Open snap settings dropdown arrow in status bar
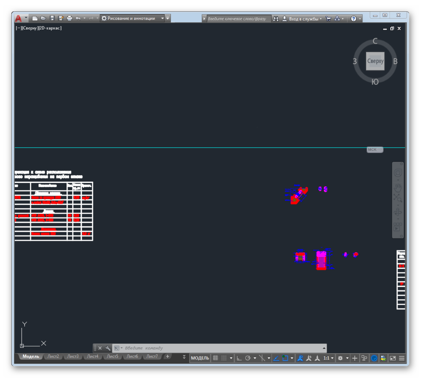Screen dimensions: 421x378 coord(231,358)
